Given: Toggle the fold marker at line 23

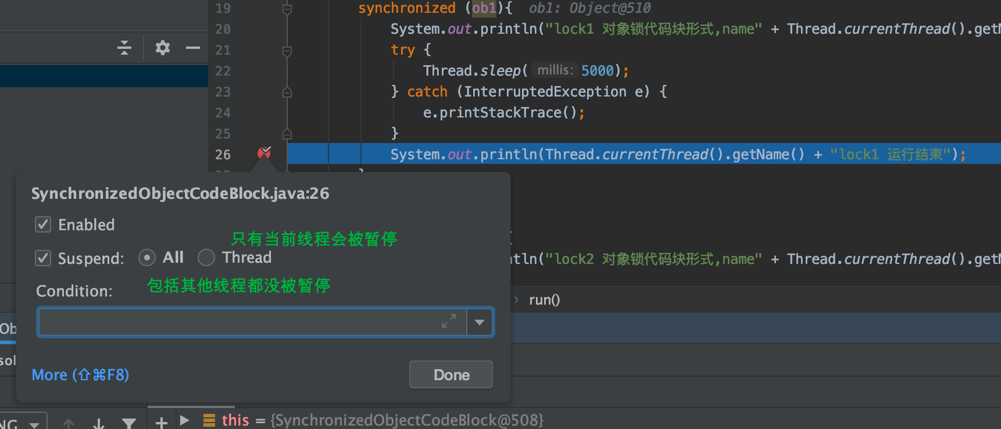Looking at the screenshot, I should 287,92.
